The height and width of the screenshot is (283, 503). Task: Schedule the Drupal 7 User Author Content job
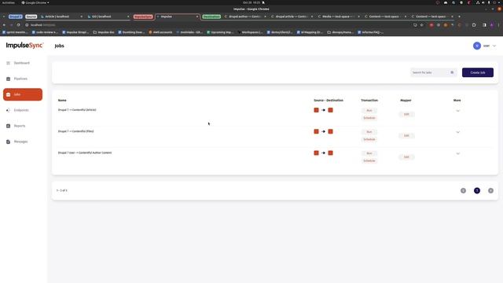click(x=369, y=160)
